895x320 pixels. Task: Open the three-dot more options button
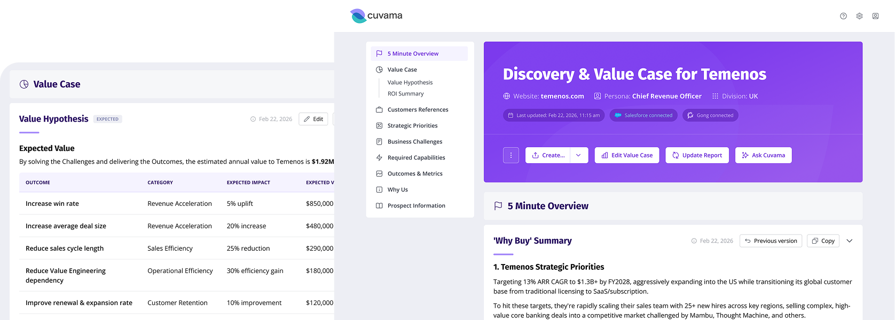click(511, 155)
